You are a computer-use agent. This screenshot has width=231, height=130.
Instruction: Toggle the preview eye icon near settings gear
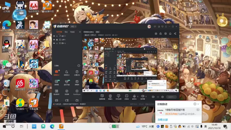[x=158, y=97]
